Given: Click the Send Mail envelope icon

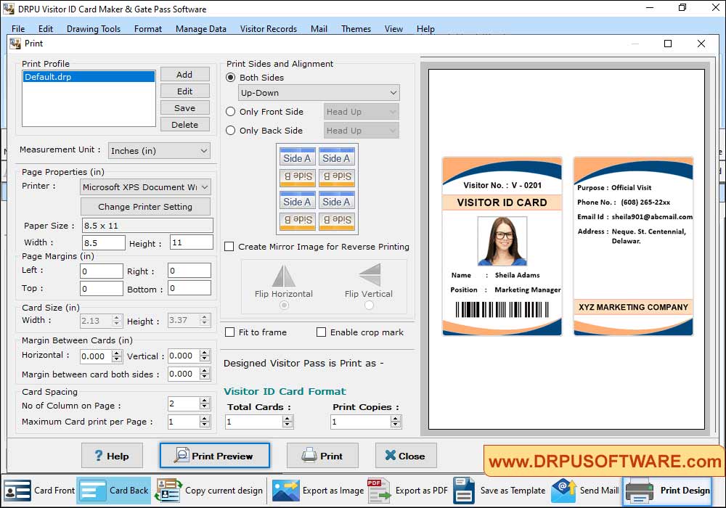Looking at the screenshot, I should [563, 491].
